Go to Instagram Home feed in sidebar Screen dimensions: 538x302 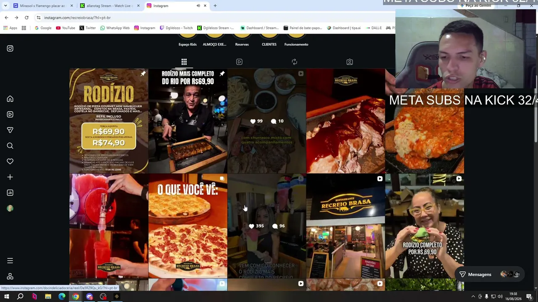pyautogui.click(x=10, y=99)
